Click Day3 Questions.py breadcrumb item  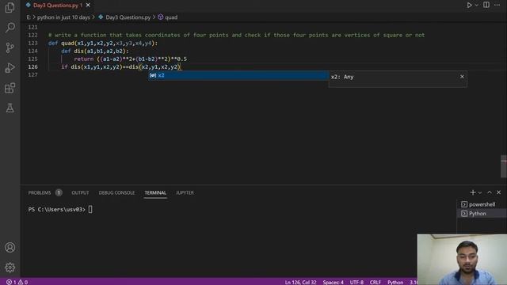[x=128, y=17]
